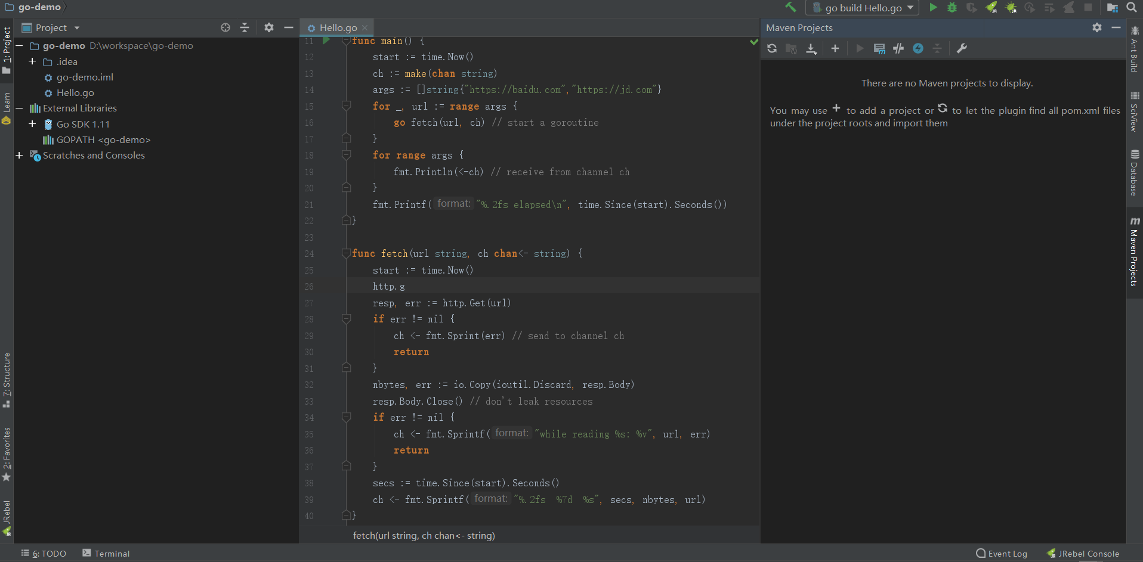The width and height of the screenshot is (1143, 562).
Task: Collapse External Libraries node
Action: click(x=19, y=108)
